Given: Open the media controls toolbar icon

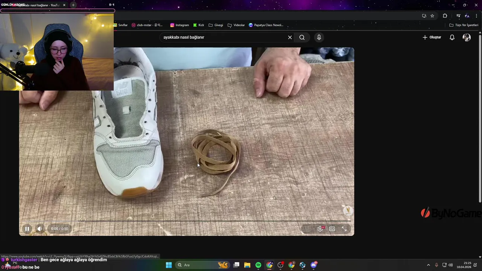Looking at the screenshot, I should 458,16.
